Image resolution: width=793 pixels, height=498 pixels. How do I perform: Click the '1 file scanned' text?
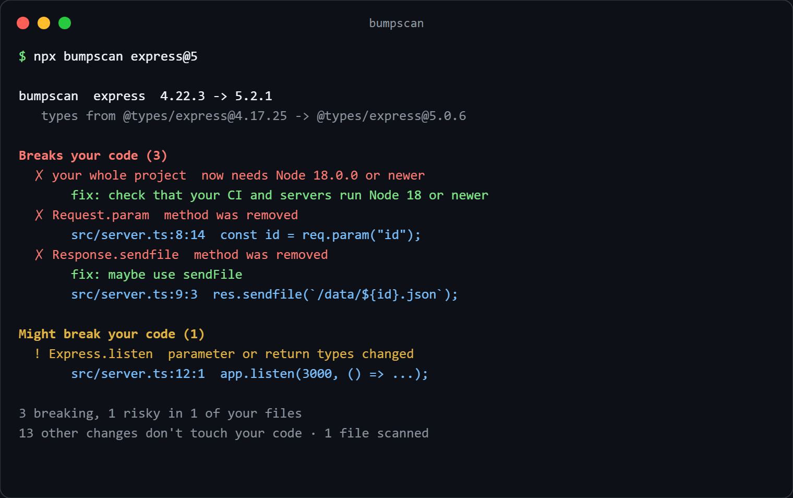376,433
